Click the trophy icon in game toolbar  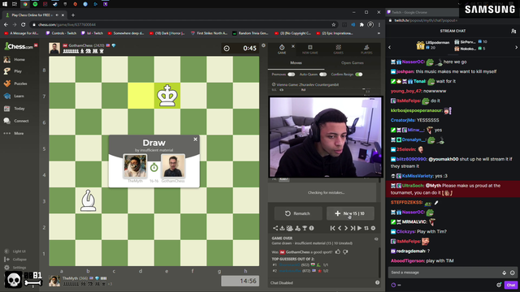point(305,228)
